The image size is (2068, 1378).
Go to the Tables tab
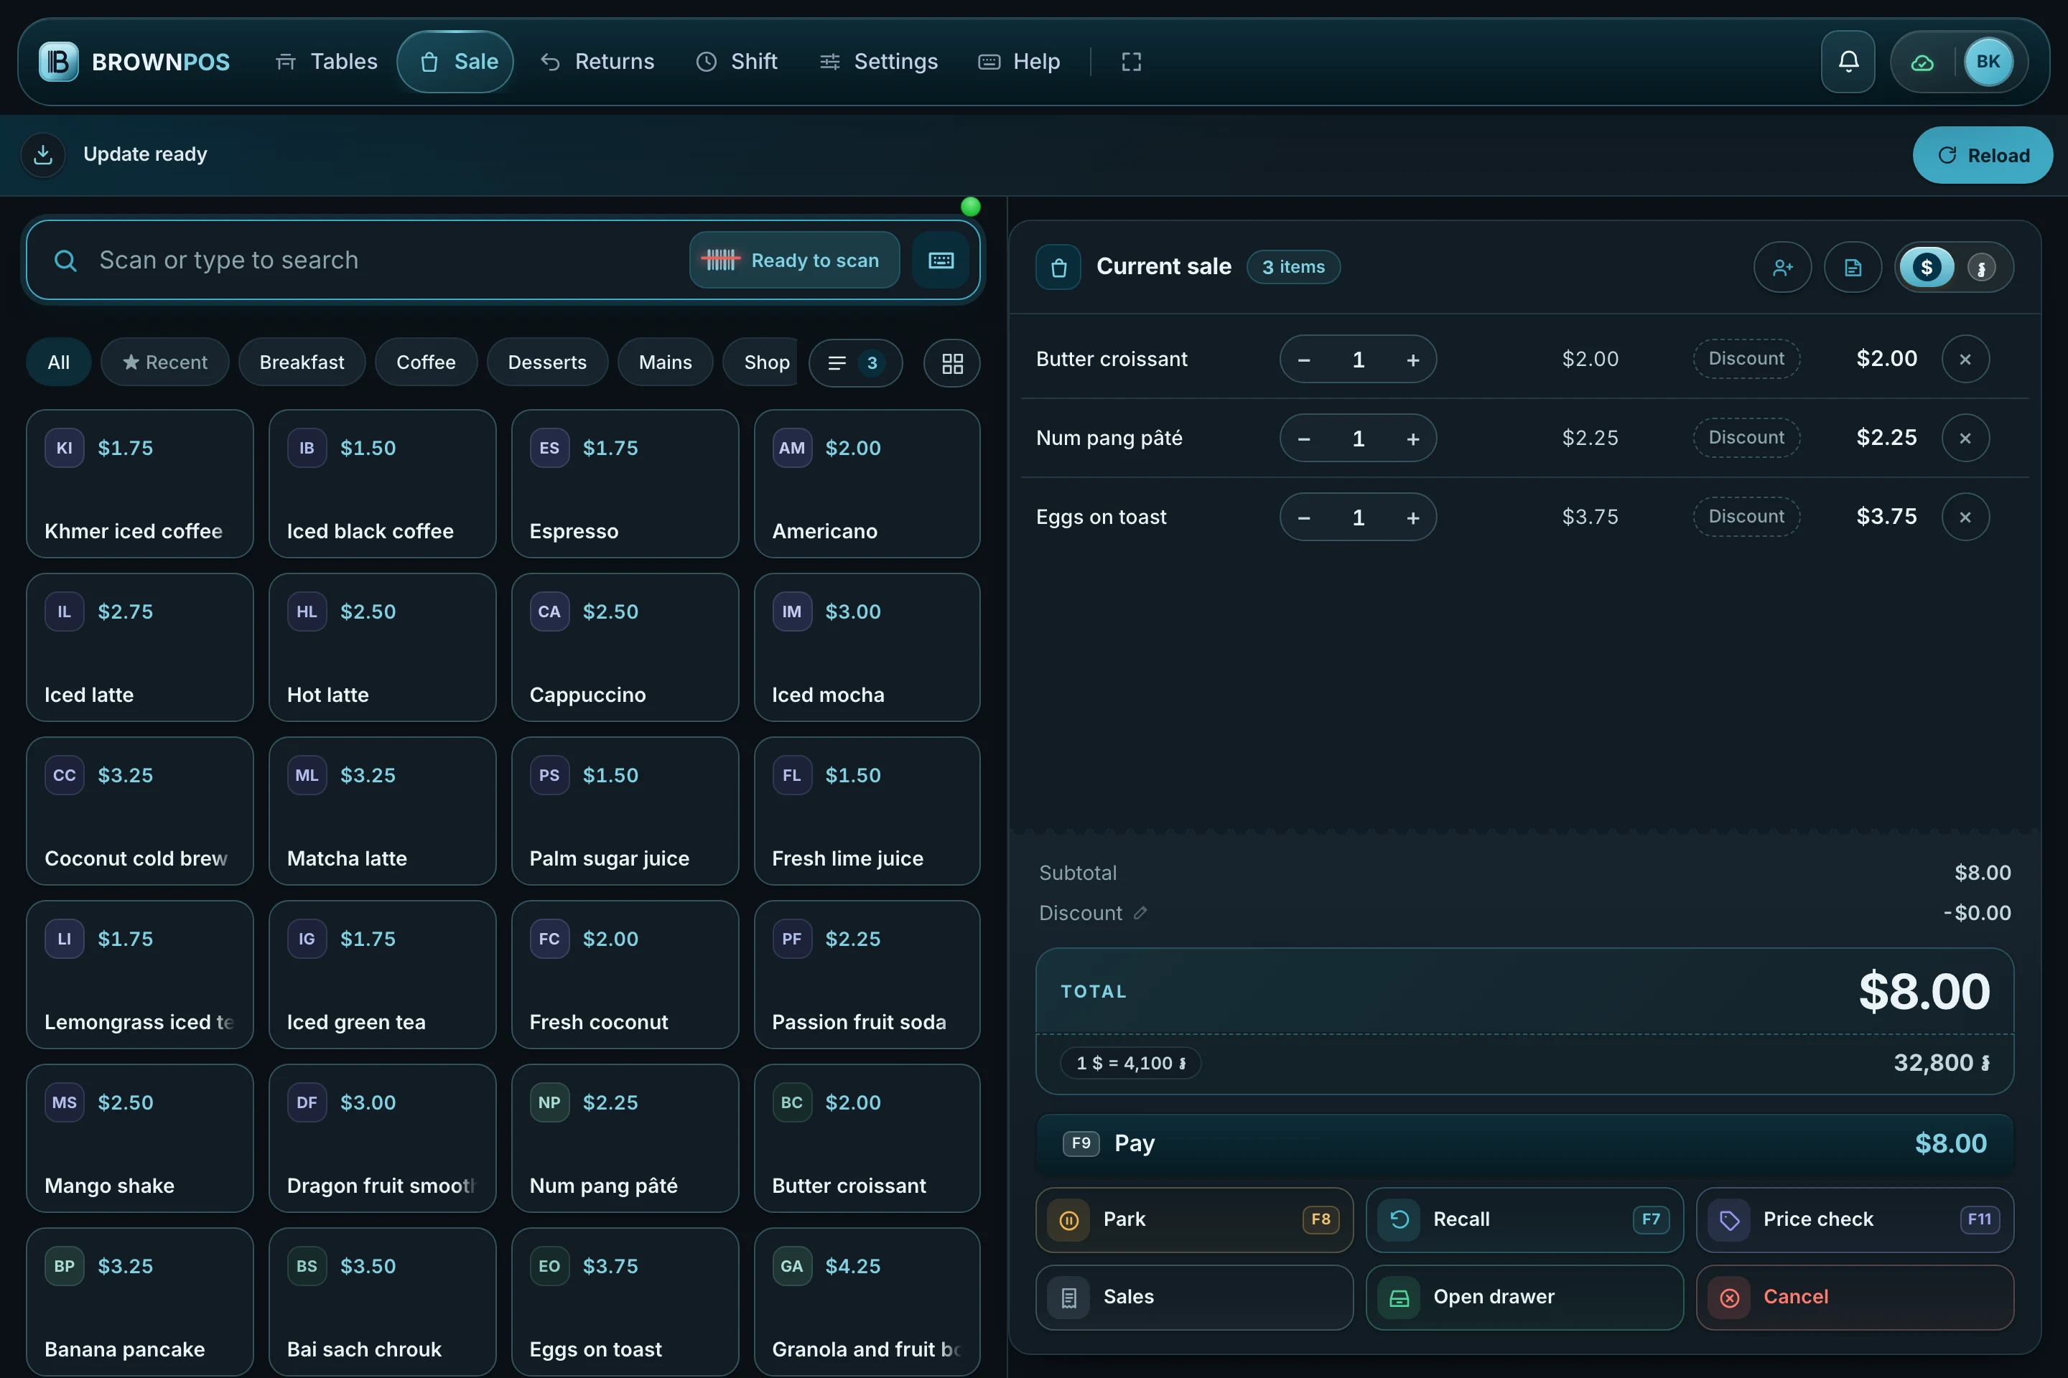(326, 62)
